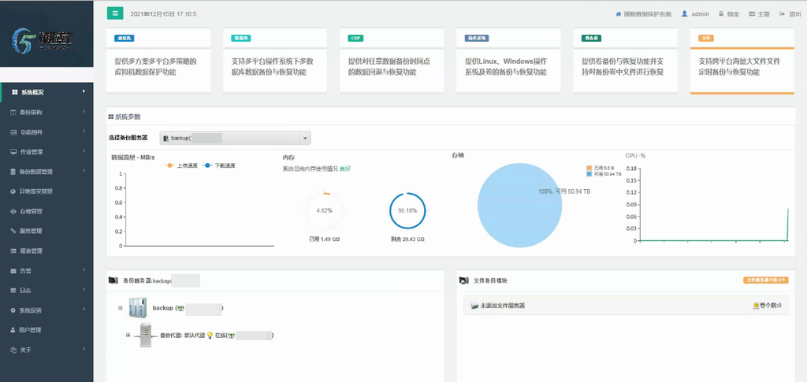
Task: Open 存储管理 storage management from sidebar
Action: pyautogui.click(x=32, y=211)
